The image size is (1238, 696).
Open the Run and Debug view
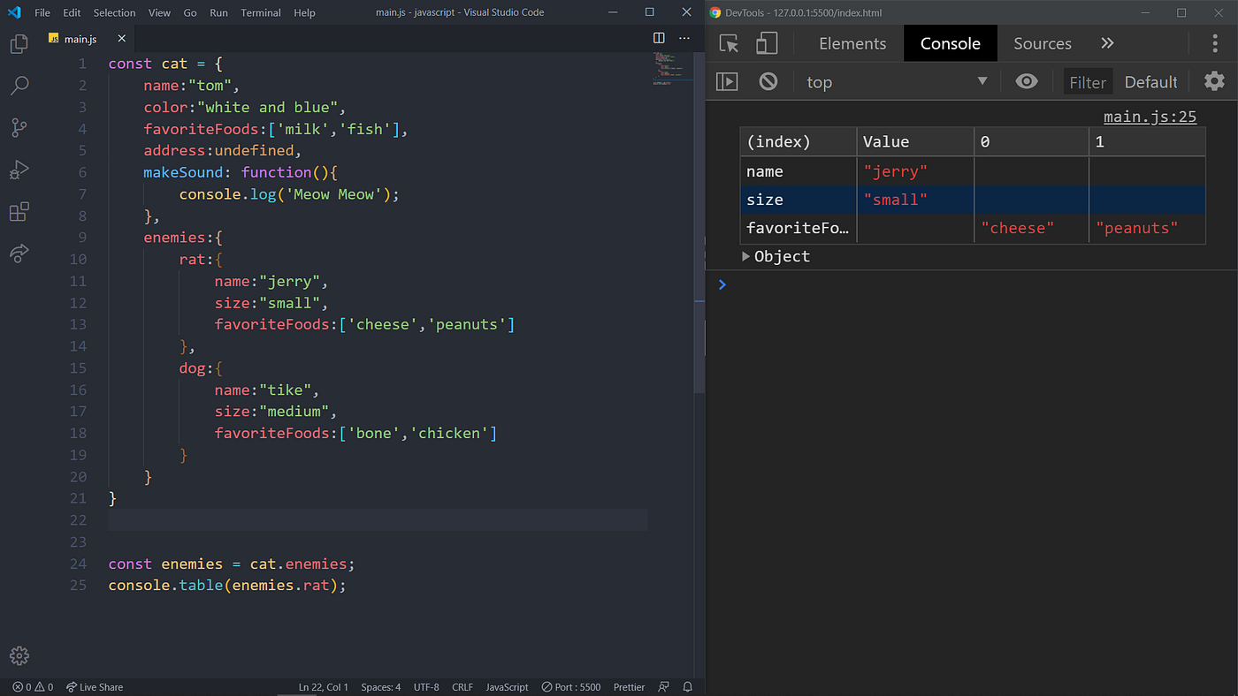19,170
